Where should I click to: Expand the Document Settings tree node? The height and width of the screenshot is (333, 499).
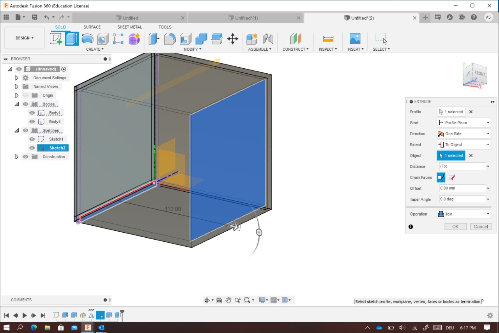click(x=16, y=78)
